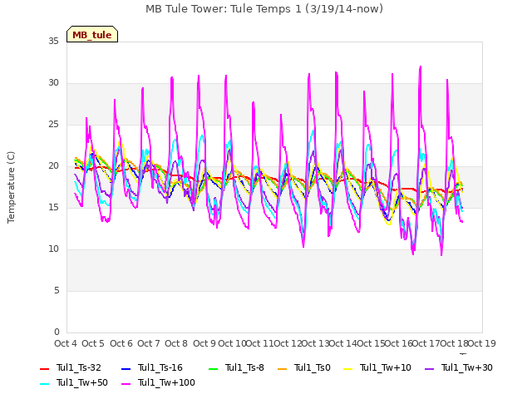Click the Oct 7 x-axis tick label
532x399 pixels.
pos(149,343)
